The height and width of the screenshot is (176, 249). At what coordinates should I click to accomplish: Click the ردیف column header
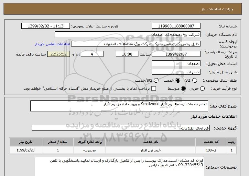[x=232, y=142]
